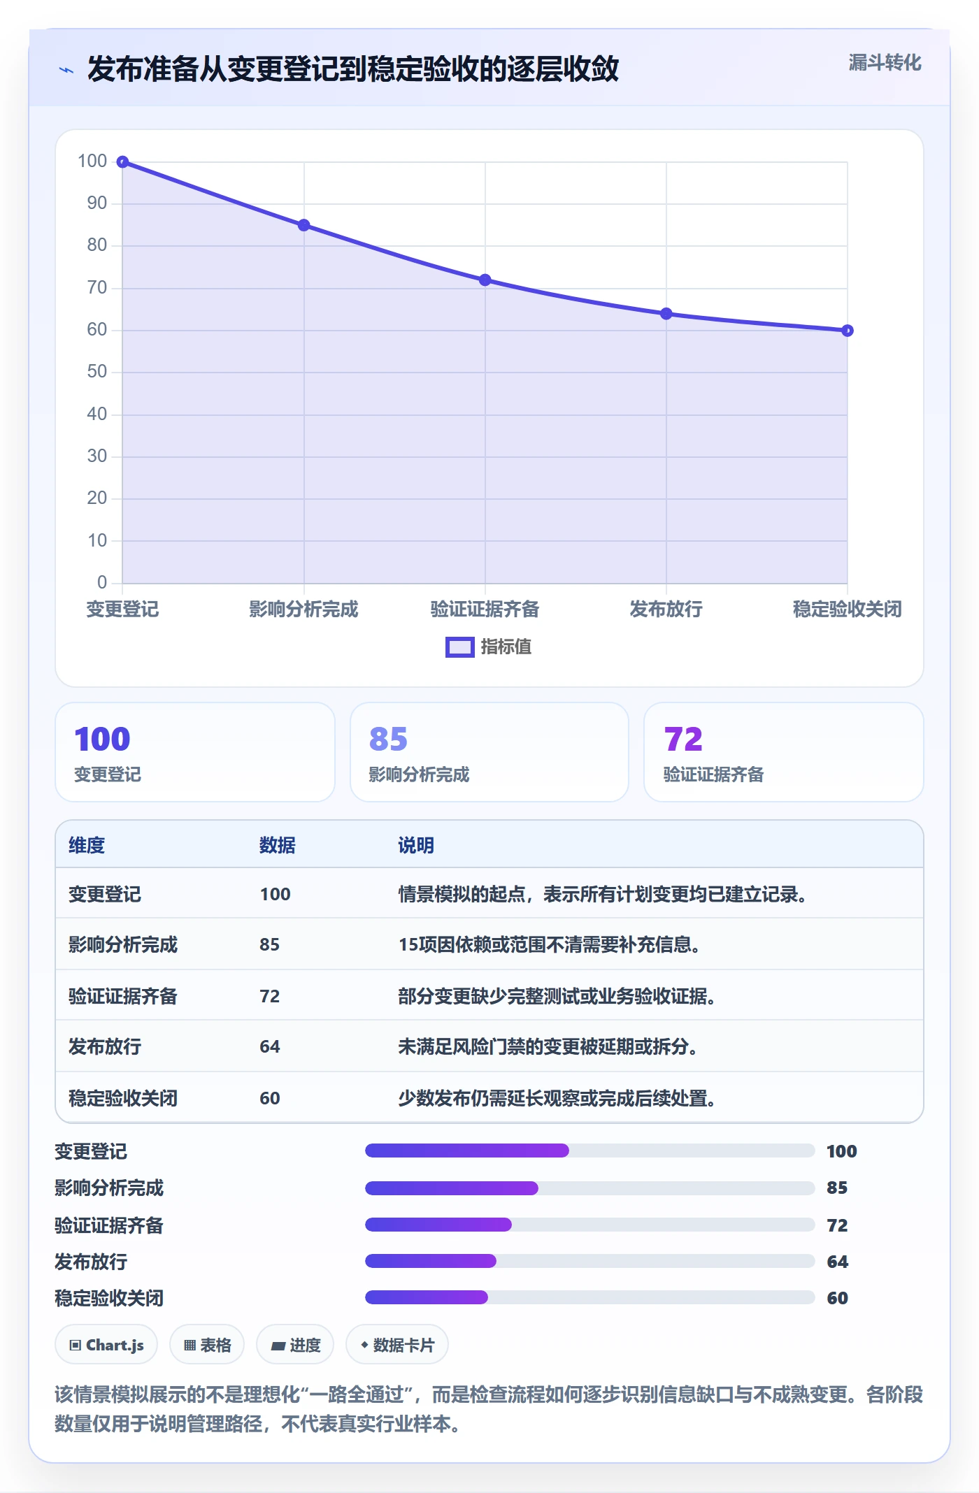Click the 影响分析完成 progress bar
This screenshot has width=979, height=1493.
coord(590,1188)
